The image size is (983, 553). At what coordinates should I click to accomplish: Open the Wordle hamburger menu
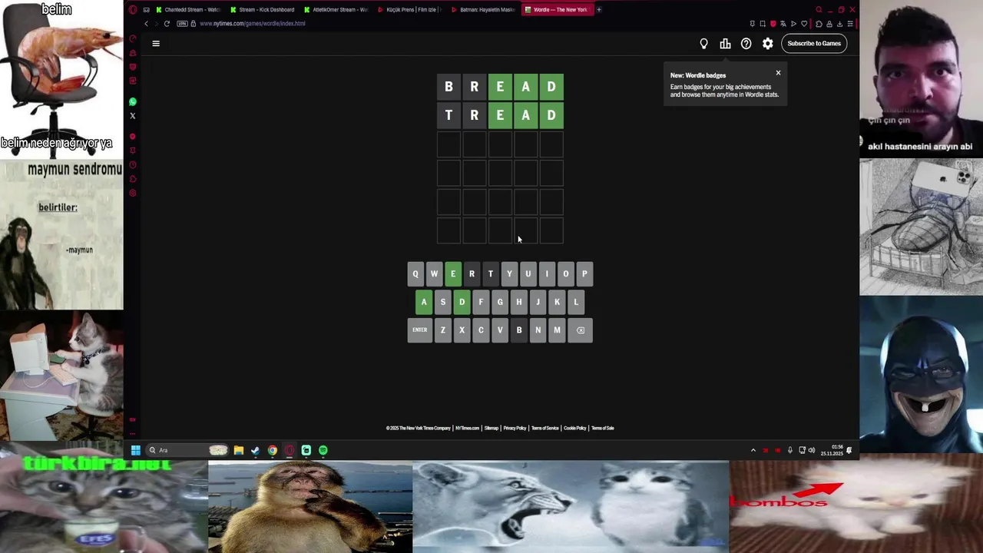[156, 44]
